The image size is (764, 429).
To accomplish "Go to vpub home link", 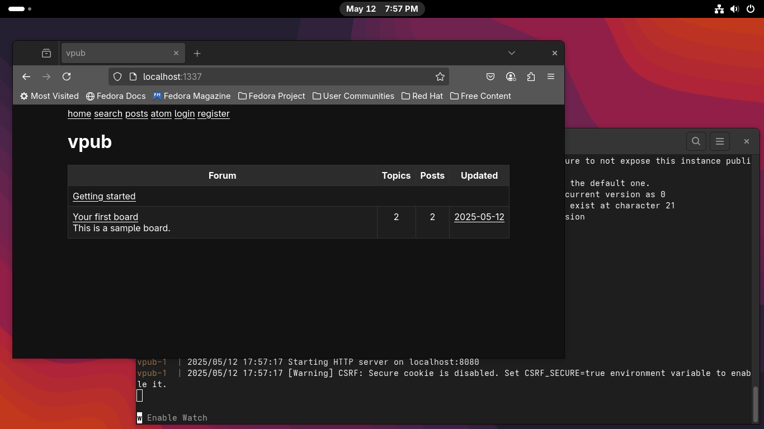I will click(x=79, y=113).
